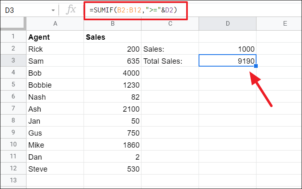Click cell D2 with value 1000
This screenshot has width=302, height=189.
(228, 49)
